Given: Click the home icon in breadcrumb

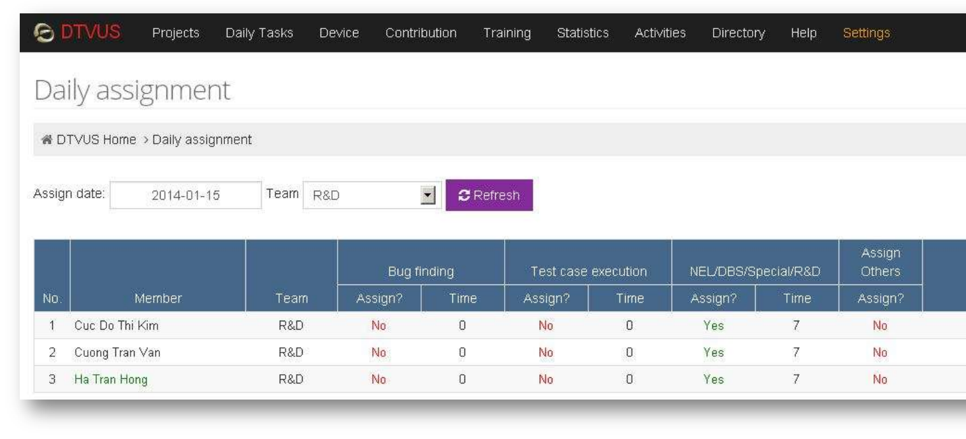Looking at the screenshot, I should coord(47,140).
